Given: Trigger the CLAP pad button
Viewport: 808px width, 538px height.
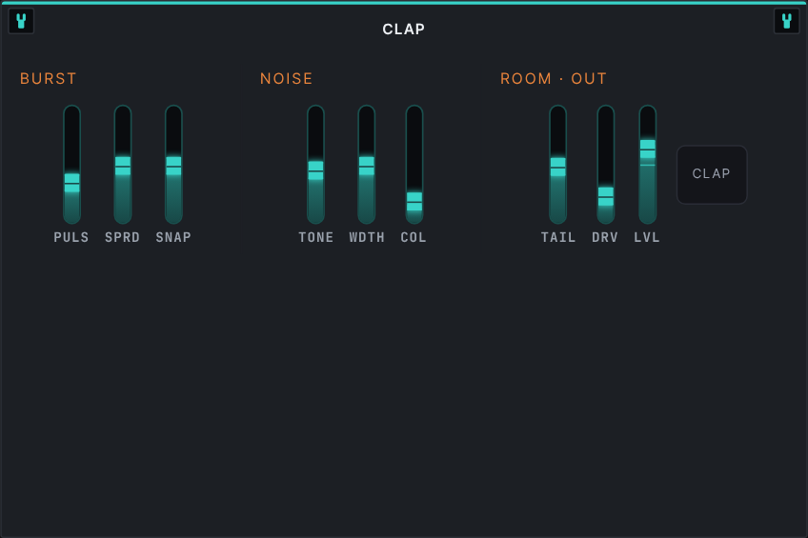Looking at the screenshot, I should [x=712, y=174].
